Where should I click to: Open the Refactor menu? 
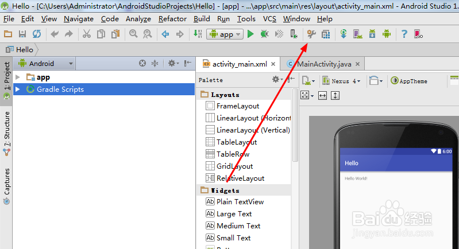click(172, 19)
